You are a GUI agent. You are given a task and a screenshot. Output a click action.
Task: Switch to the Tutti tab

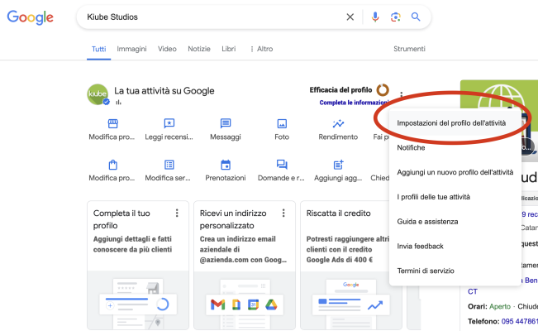click(x=99, y=49)
